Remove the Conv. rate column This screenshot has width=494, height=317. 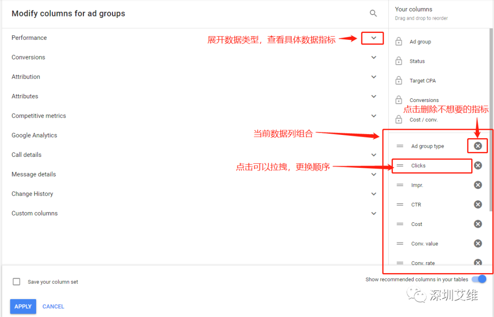478,263
